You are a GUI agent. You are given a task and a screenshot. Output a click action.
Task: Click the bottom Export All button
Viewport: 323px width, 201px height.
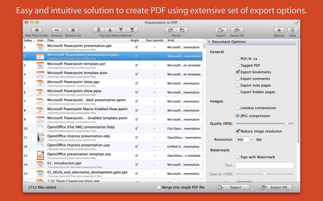click(275, 187)
